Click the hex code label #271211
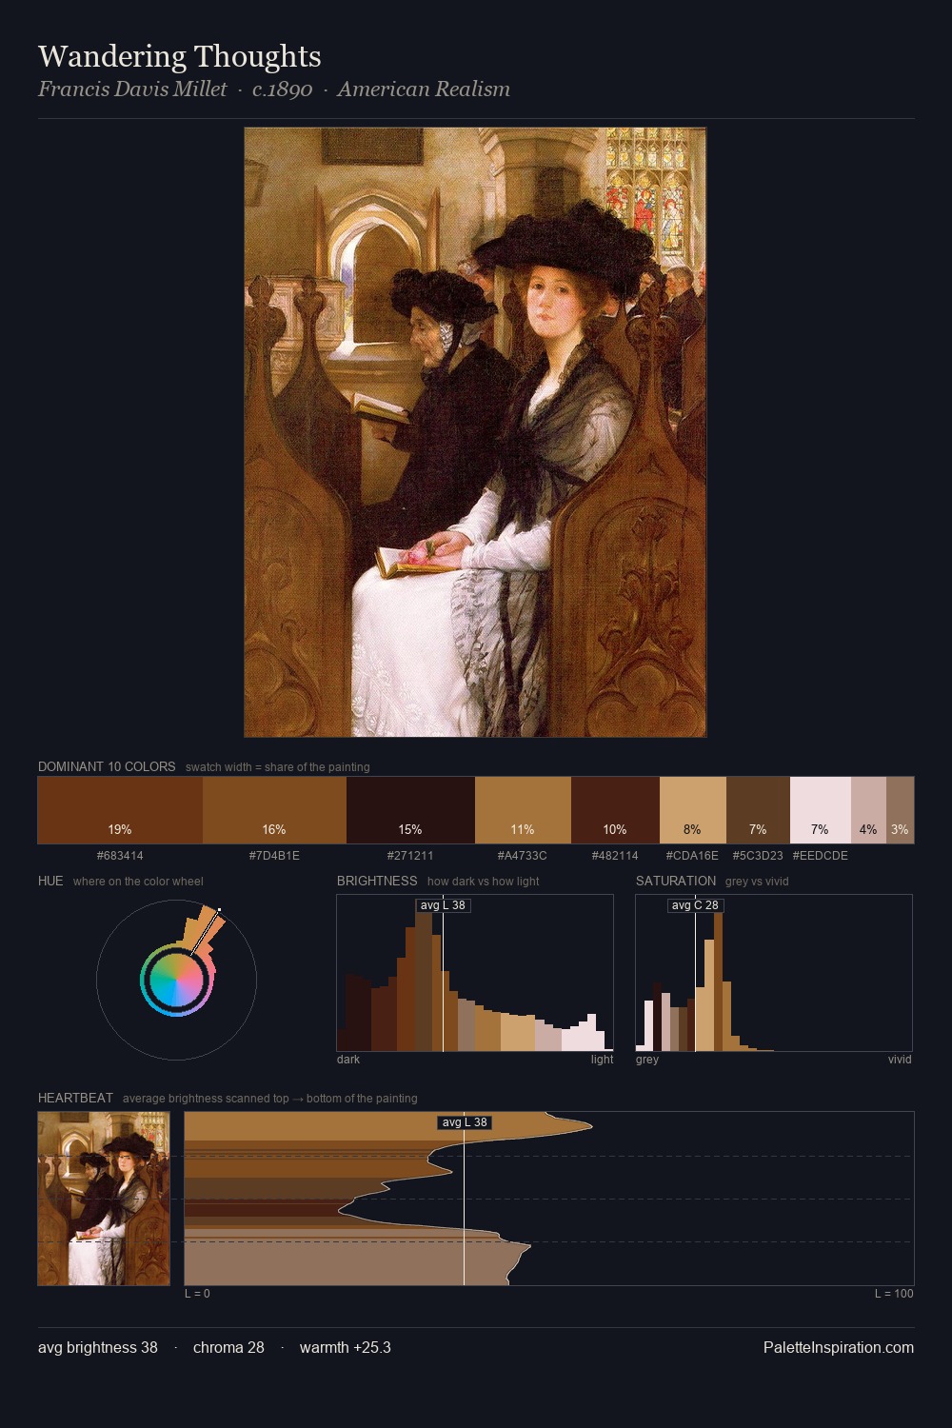Image resolution: width=952 pixels, height=1428 pixels. tap(410, 856)
